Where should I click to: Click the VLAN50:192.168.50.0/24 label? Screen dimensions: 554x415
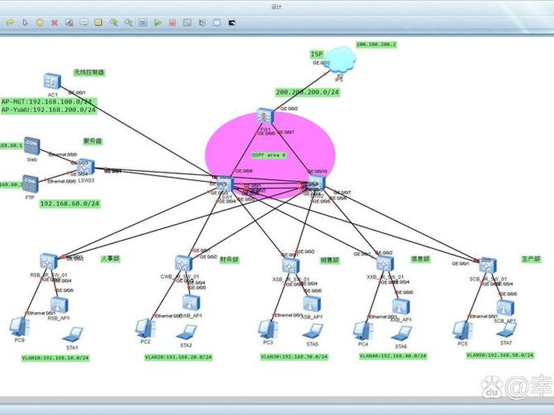pos(500,356)
